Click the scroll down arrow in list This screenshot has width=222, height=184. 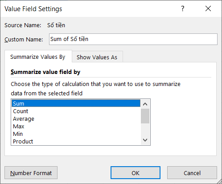click(x=145, y=140)
